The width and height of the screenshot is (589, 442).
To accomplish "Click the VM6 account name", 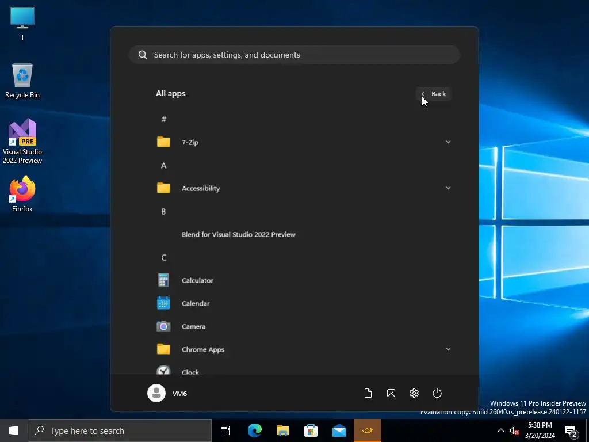I will pyautogui.click(x=179, y=394).
